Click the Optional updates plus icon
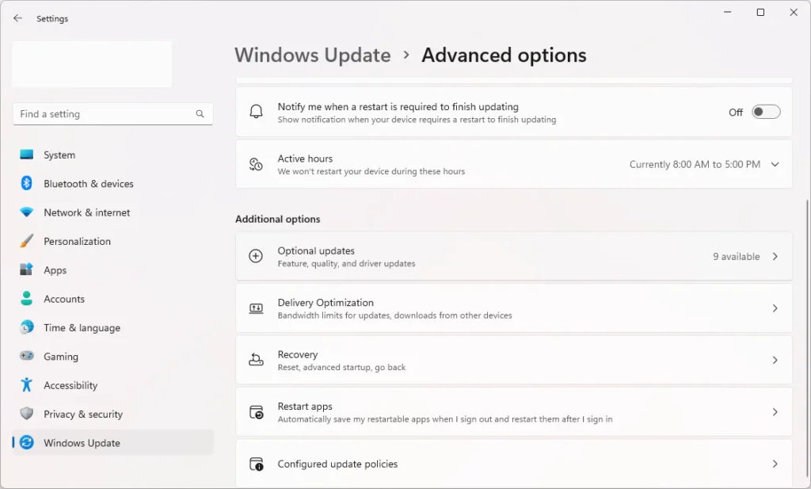Image resolution: width=811 pixels, height=489 pixels. (x=256, y=256)
